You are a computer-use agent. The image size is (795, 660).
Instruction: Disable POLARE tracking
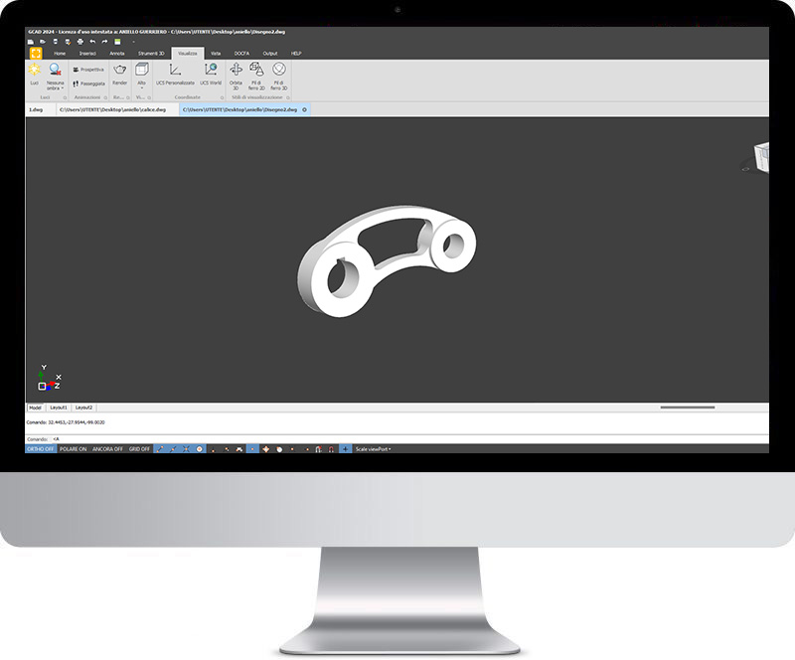tap(73, 450)
